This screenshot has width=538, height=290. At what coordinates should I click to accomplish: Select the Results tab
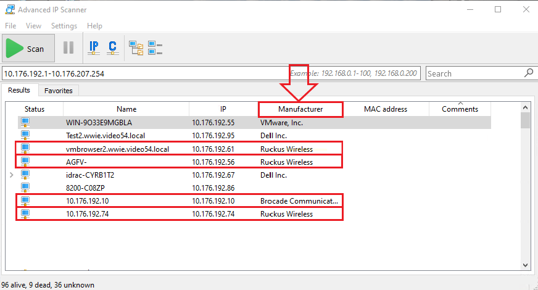[19, 91]
